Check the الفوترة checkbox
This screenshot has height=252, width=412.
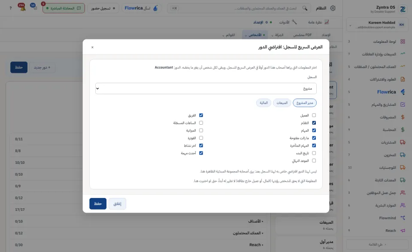201,138
